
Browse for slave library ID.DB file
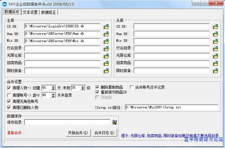(215, 26)
